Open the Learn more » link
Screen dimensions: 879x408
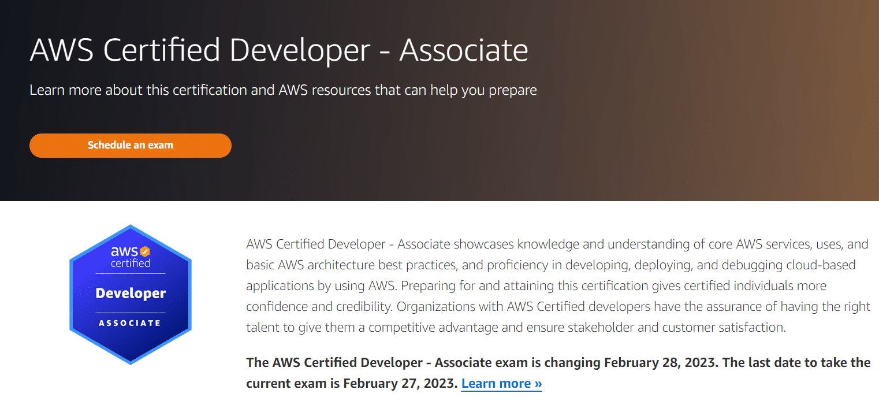(x=501, y=383)
